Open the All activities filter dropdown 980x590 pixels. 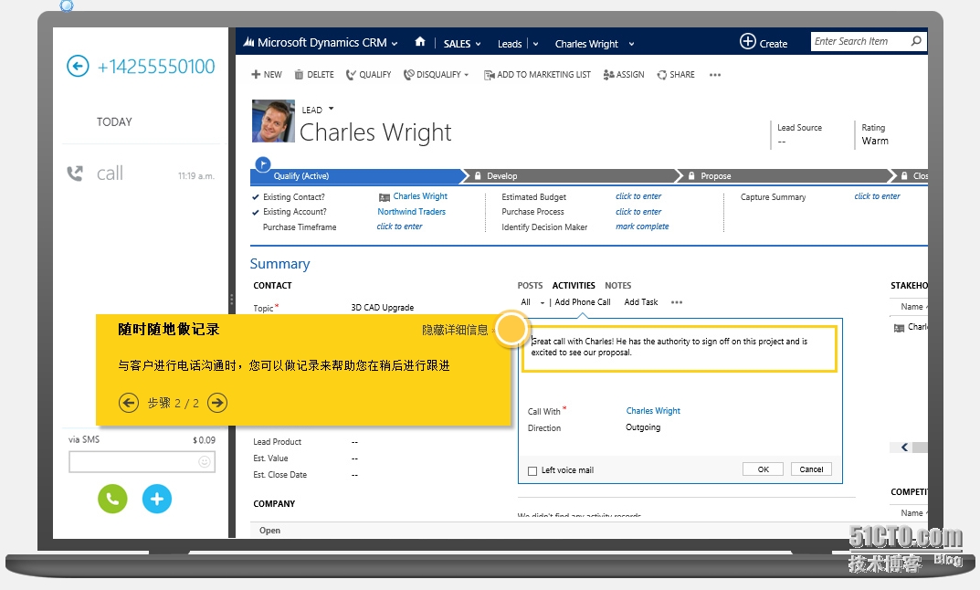542,303
